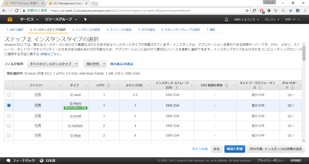Click the magnifier extension icon
309x164 pixels.
coord(283,11)
